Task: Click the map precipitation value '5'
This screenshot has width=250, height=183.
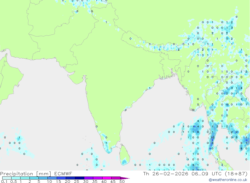Action: tap(236, 137)
